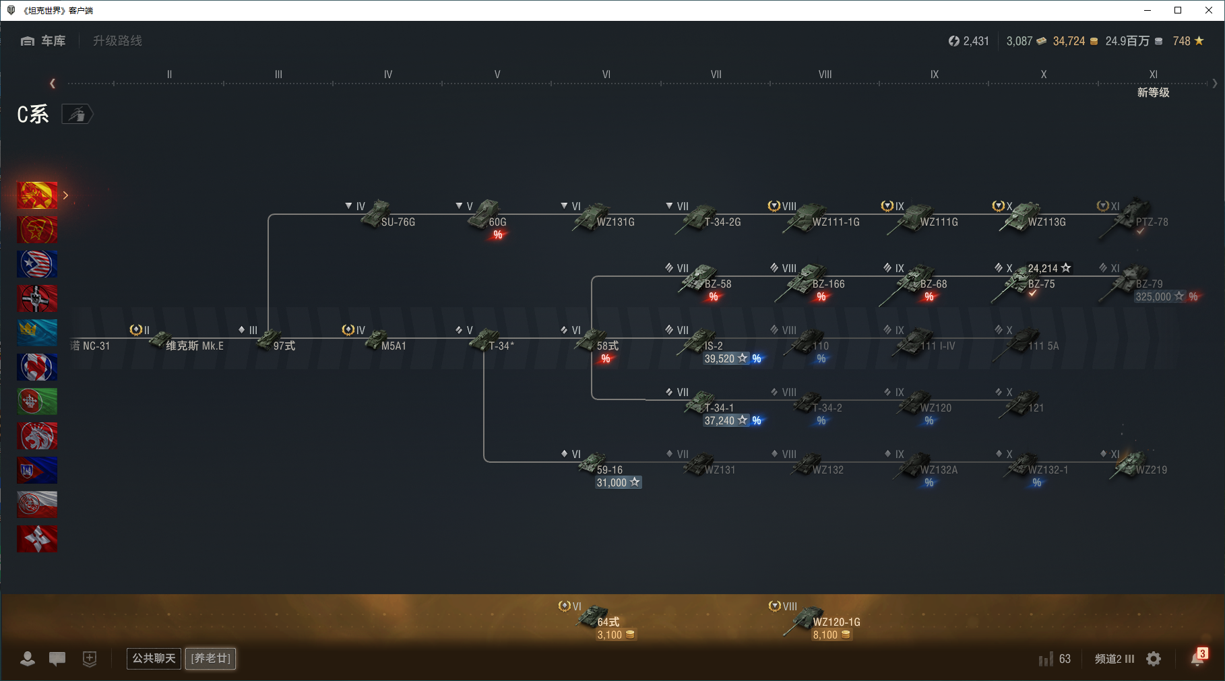Select premium tank 64式
The height and width of the screenshot is (681, 1225).
pos(598,620)
